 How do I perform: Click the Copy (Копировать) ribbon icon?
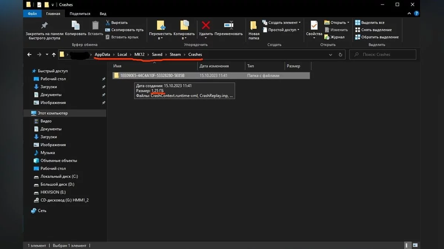point(75,26)
